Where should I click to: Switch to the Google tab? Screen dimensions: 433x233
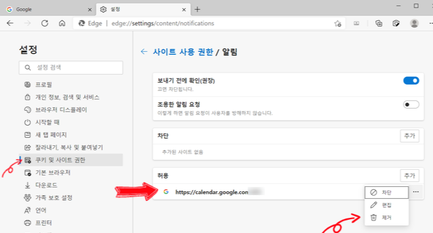[47, 9]
